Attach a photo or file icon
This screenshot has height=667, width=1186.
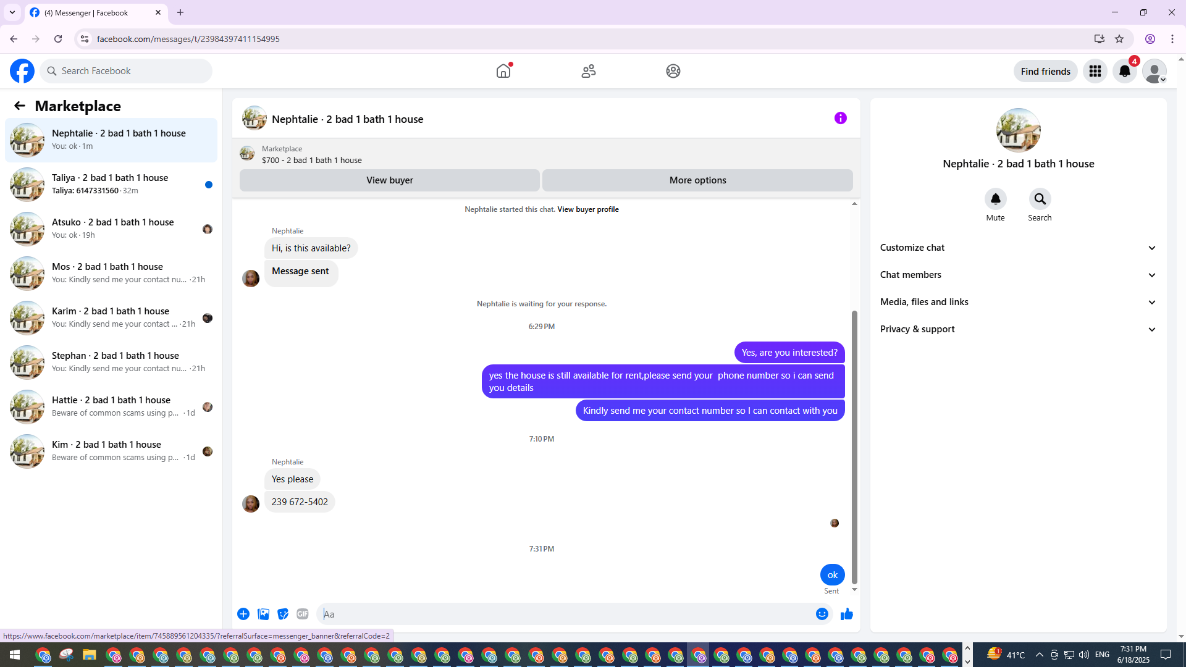click(263, 614)
